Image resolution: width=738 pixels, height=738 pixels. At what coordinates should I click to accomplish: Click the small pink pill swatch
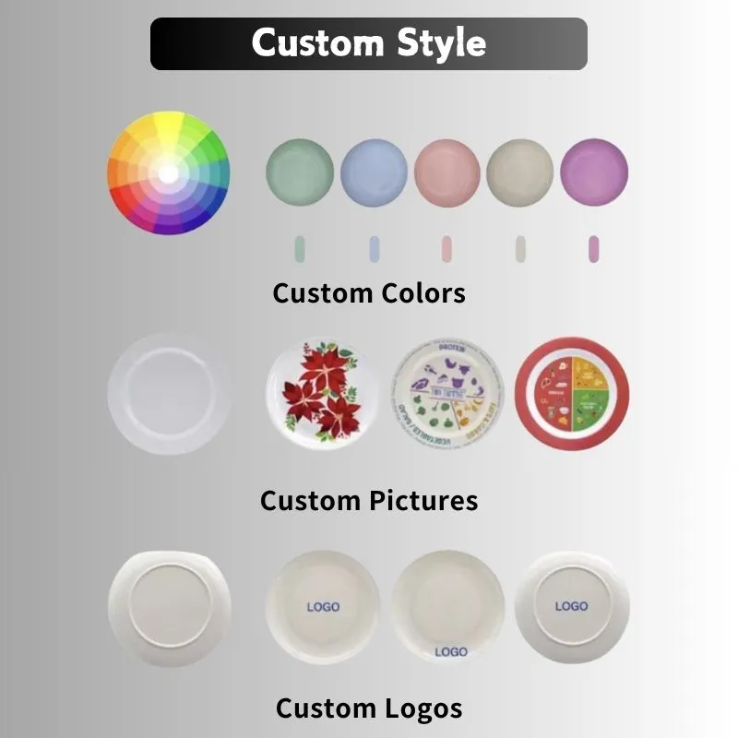446,249
